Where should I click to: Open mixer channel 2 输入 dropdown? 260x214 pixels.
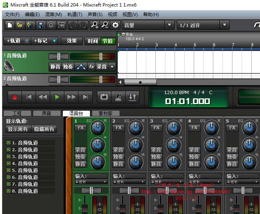(129, 182)
